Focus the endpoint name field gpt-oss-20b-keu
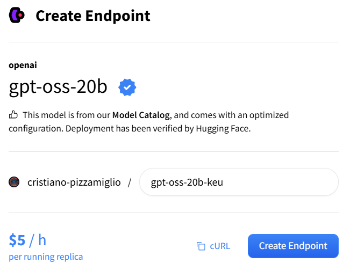The width and height of the screenshot is (350, 271). [239, 182]
